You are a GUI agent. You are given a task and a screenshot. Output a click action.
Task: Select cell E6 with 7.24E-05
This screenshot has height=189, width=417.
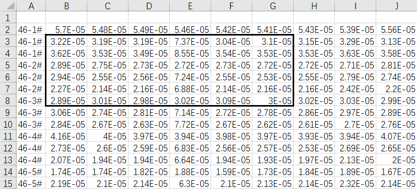pos(190,77)
